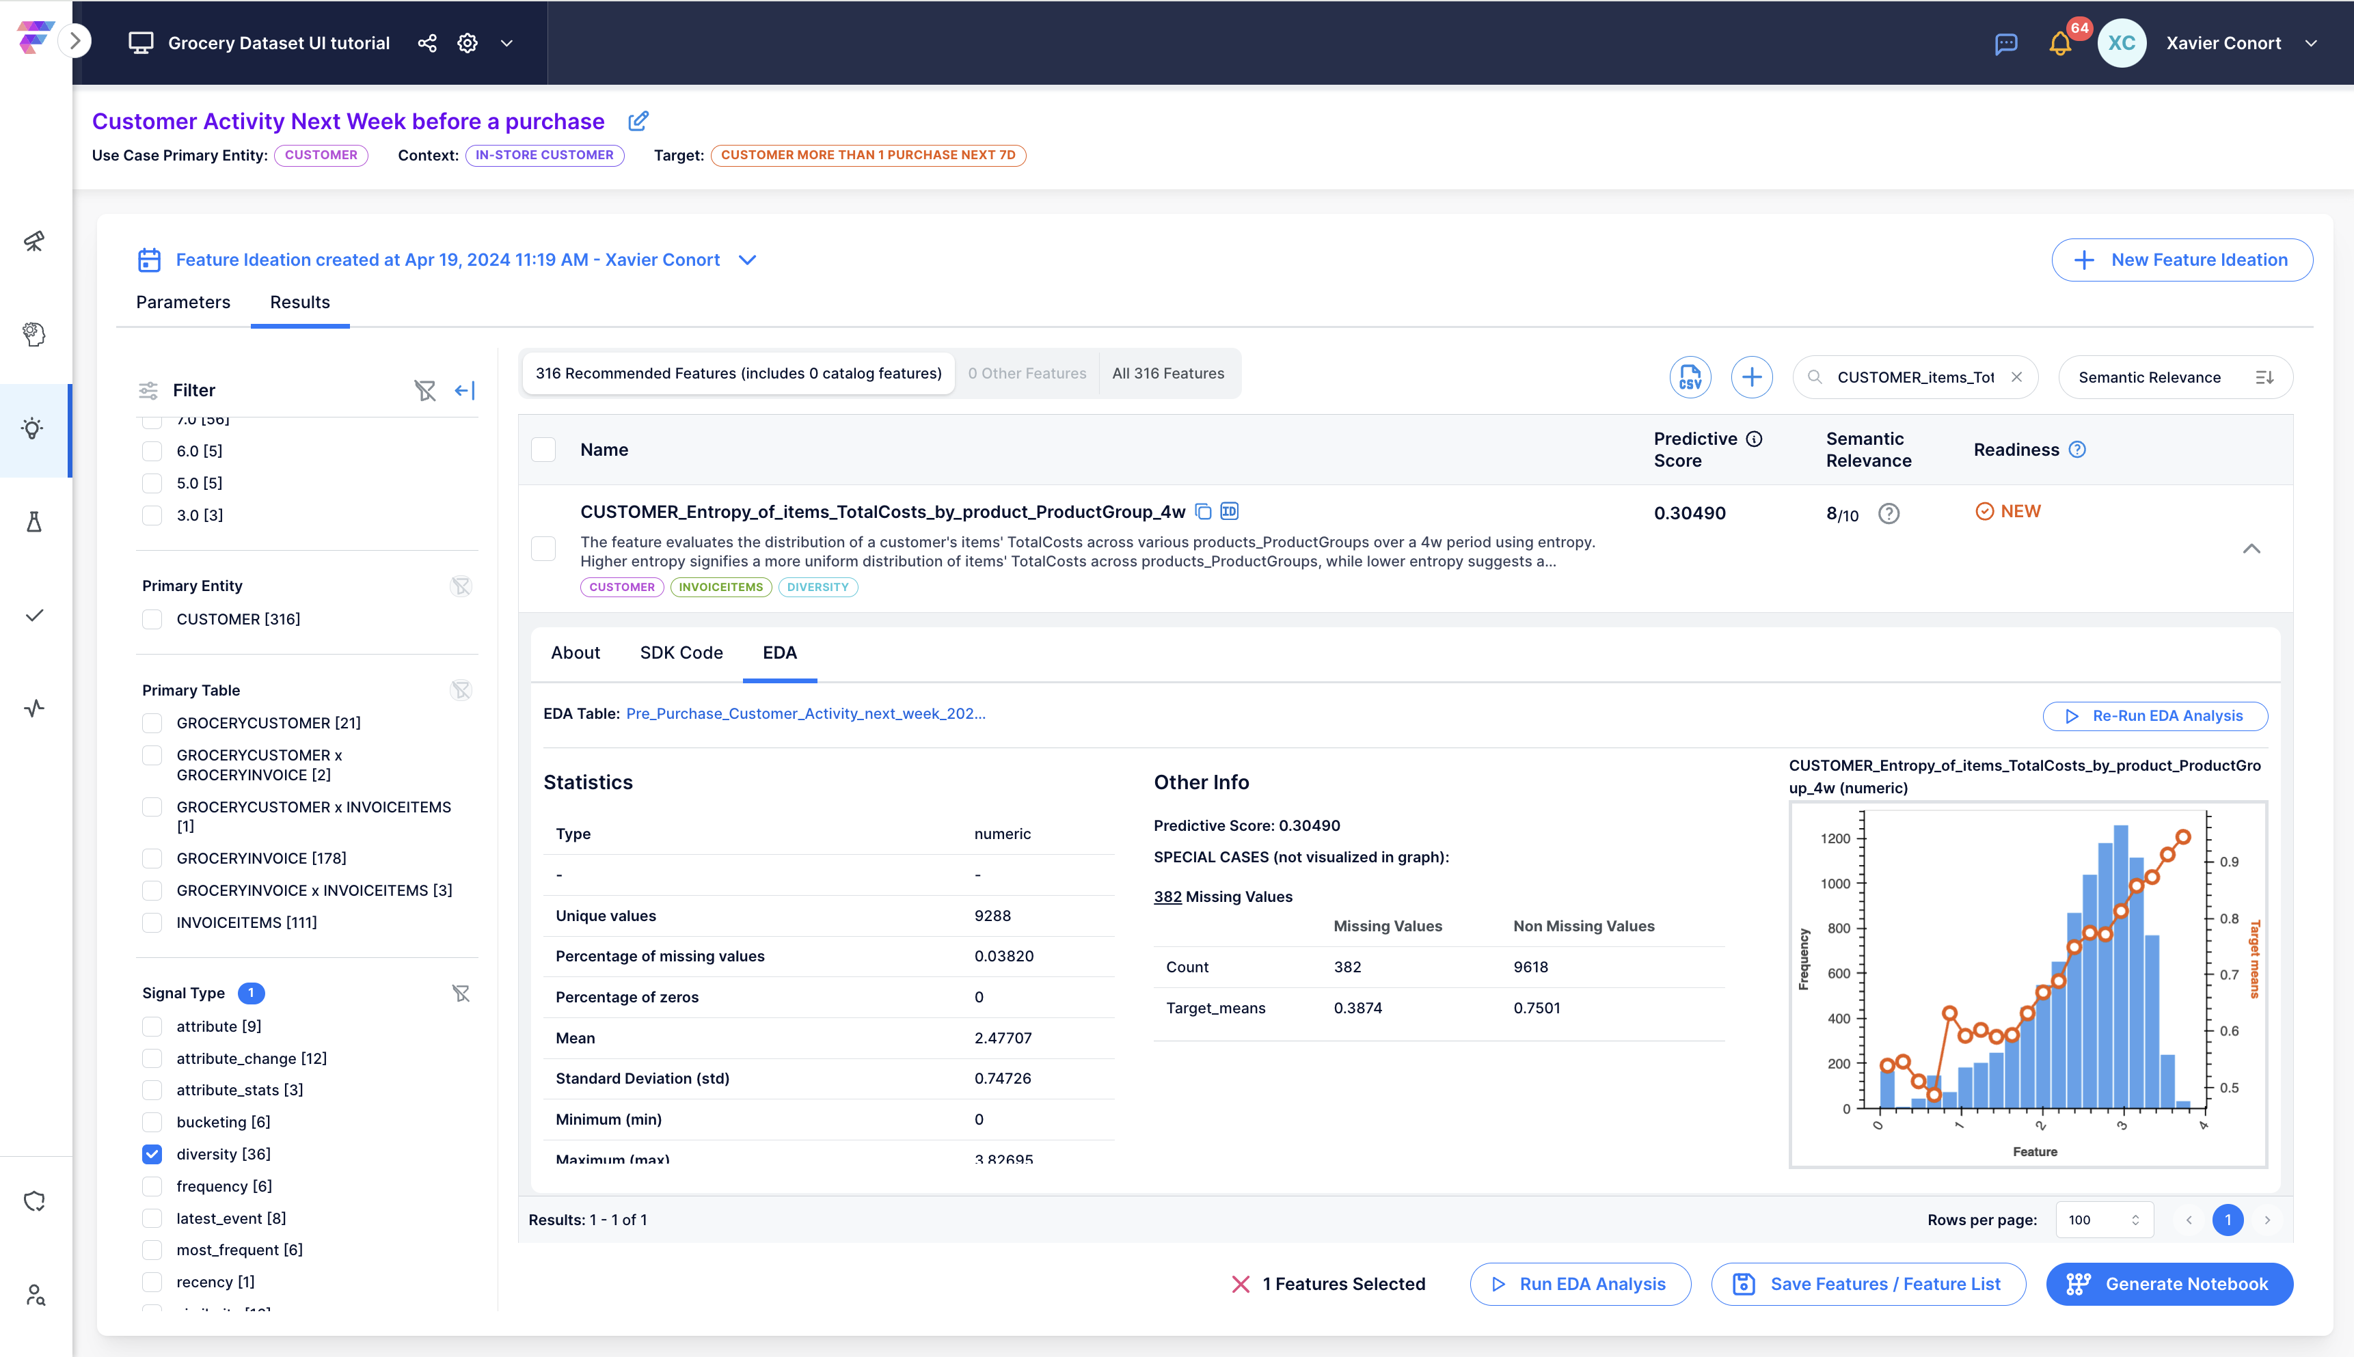Open Rows per page 100 dropdown

[2104, 1220]
